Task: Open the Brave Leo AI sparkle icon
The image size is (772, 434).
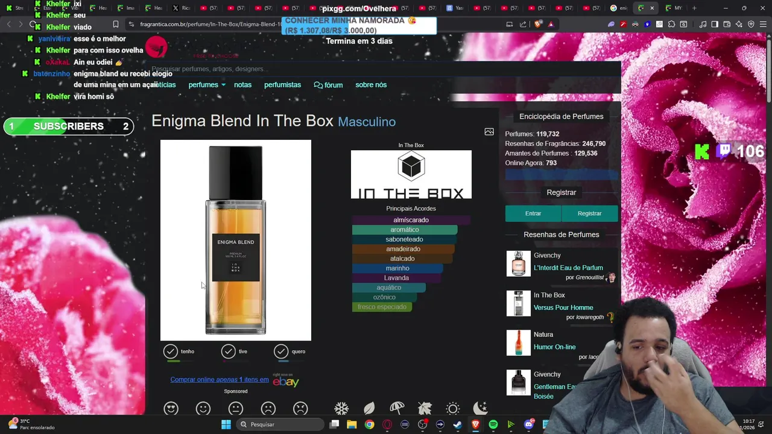Action: [x=739, y=24]
